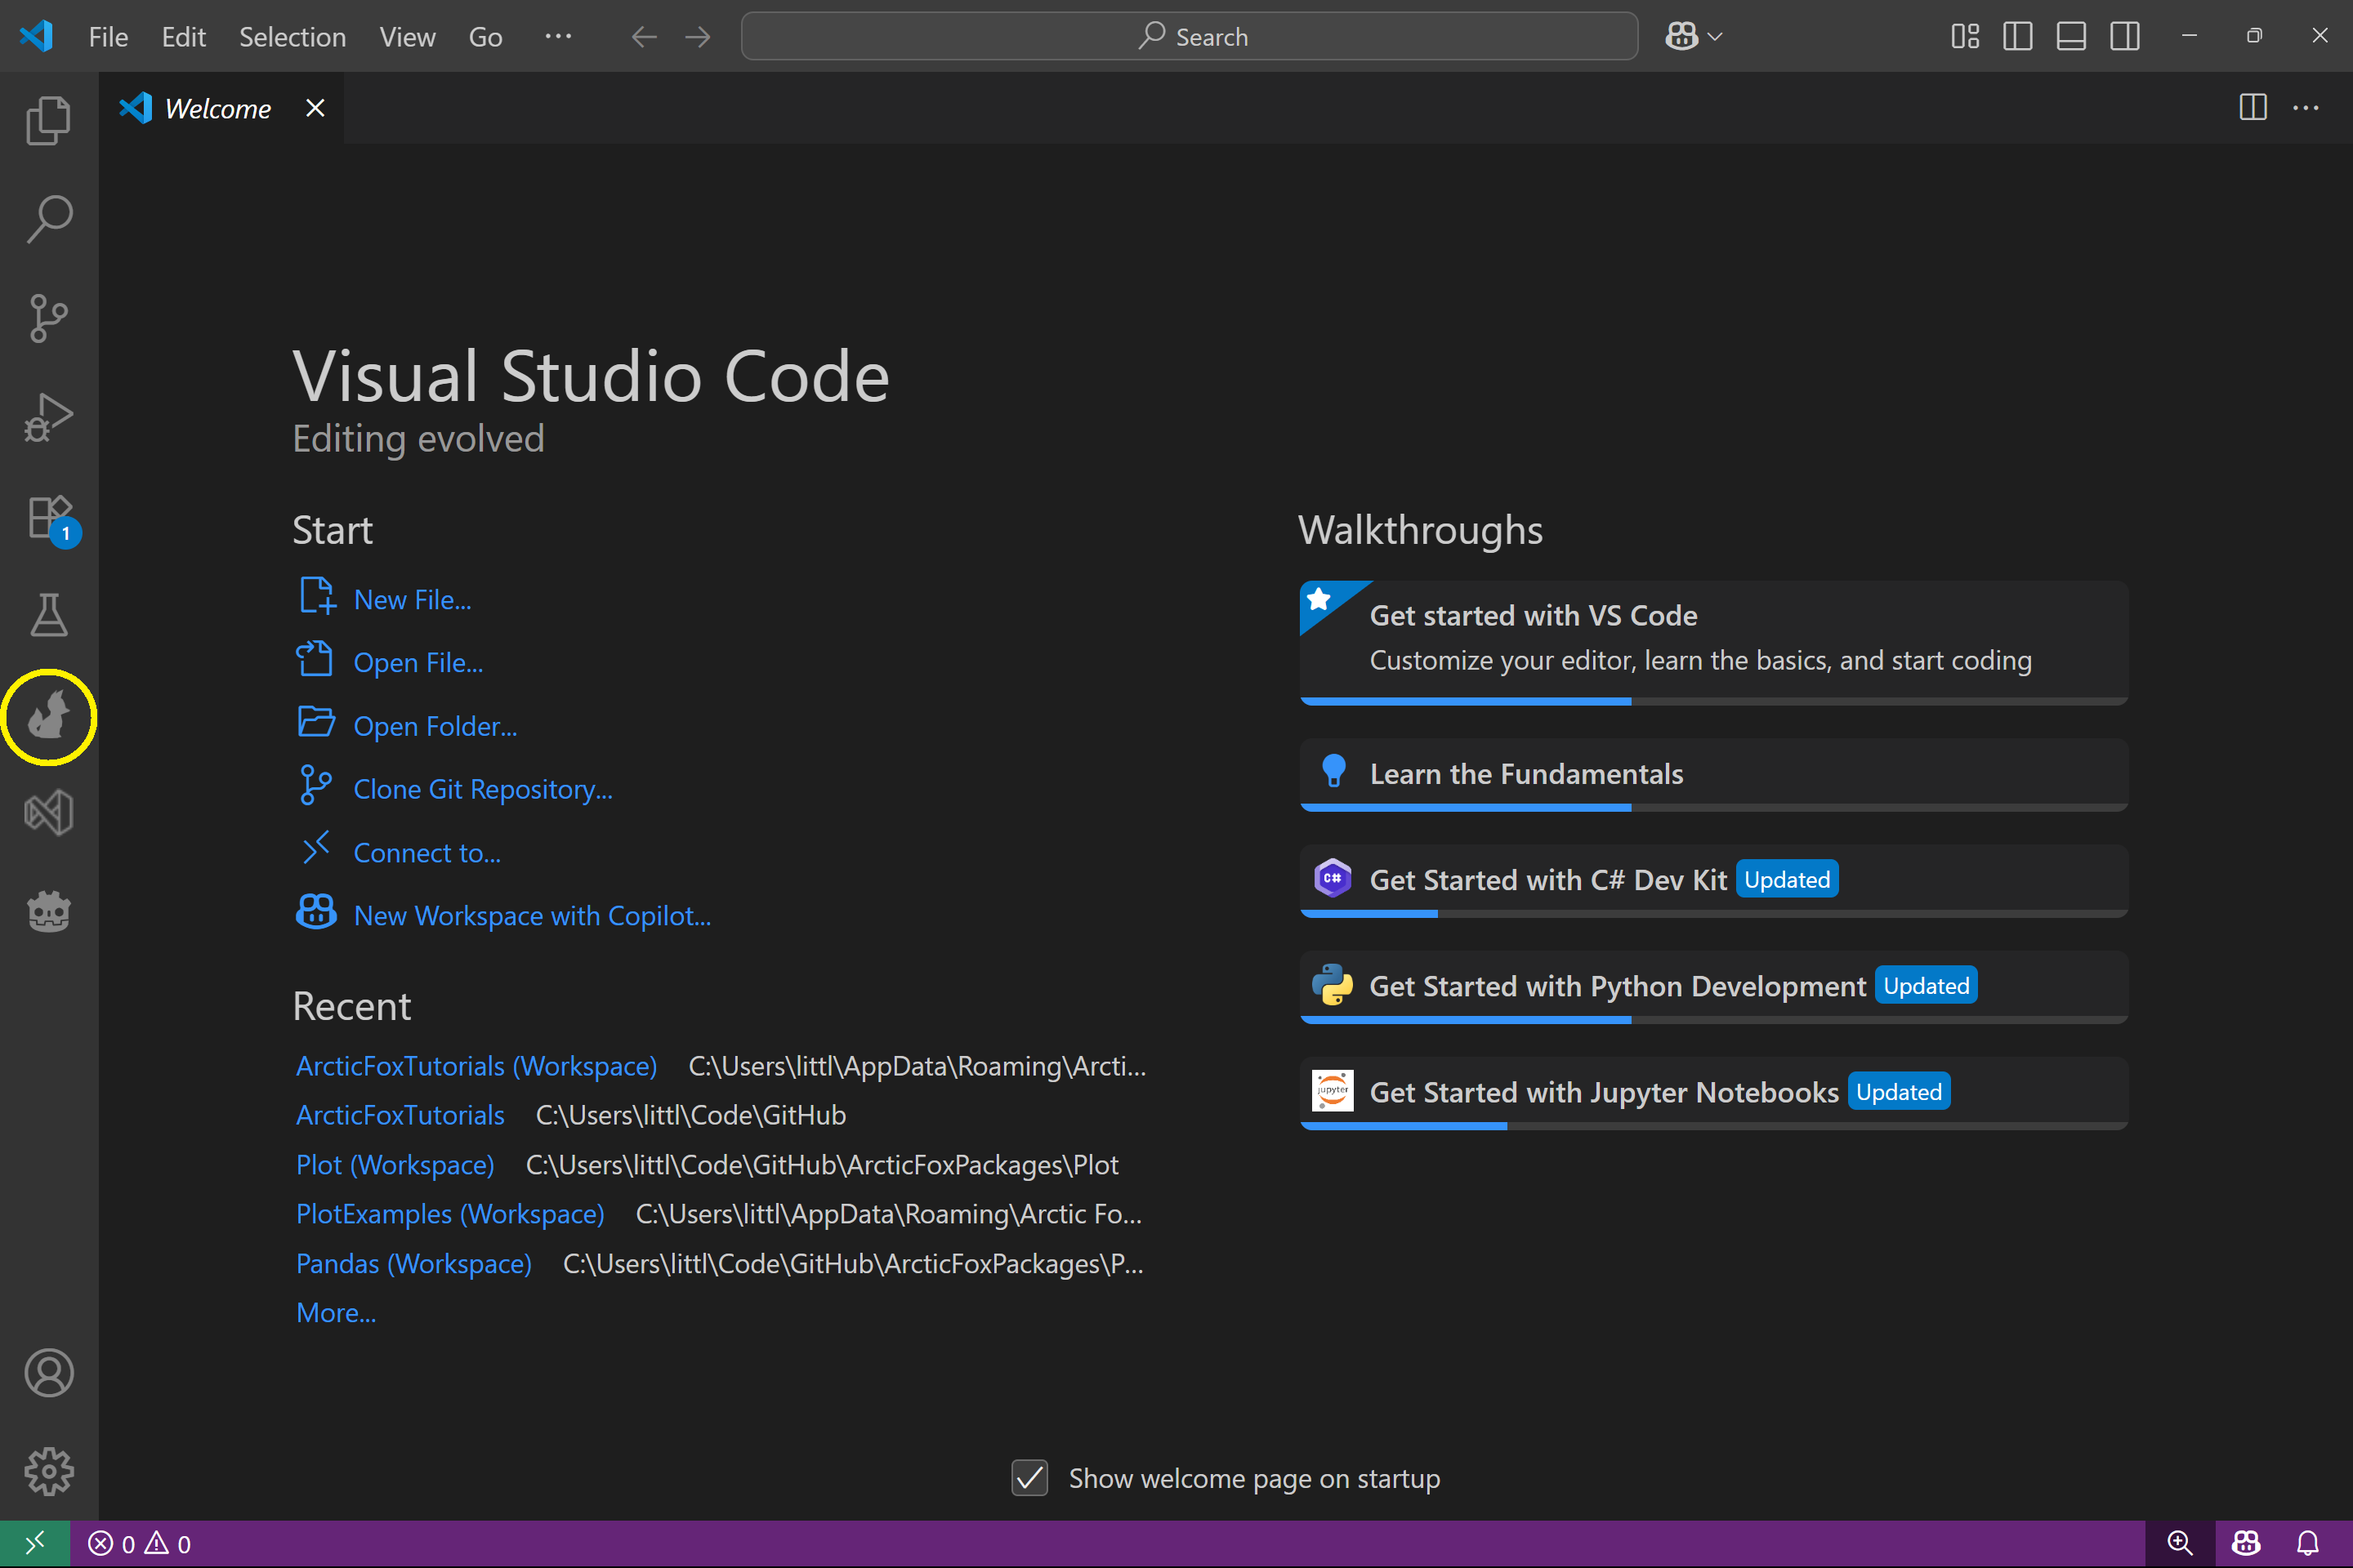The width and height of the screenshot is (2353, 1568).
Task: Open Get started with VS Code walkthrough
Action: point(1712,643)
